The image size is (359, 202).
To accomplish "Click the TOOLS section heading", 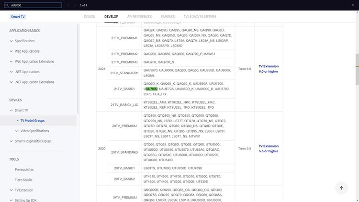I will click(x=14, y=159).
